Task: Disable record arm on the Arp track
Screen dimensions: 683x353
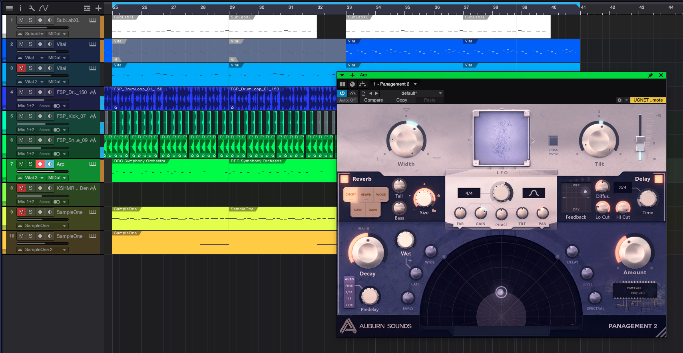Action: (40, 164)
